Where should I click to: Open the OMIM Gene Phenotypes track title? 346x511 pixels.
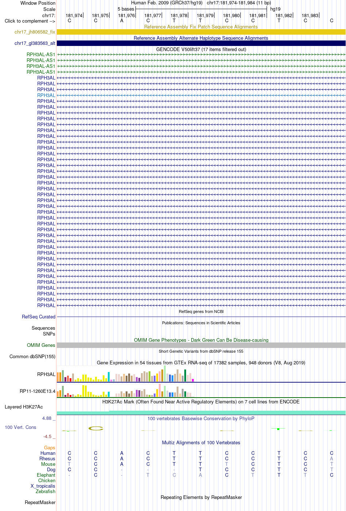click(x=201, y=340)
